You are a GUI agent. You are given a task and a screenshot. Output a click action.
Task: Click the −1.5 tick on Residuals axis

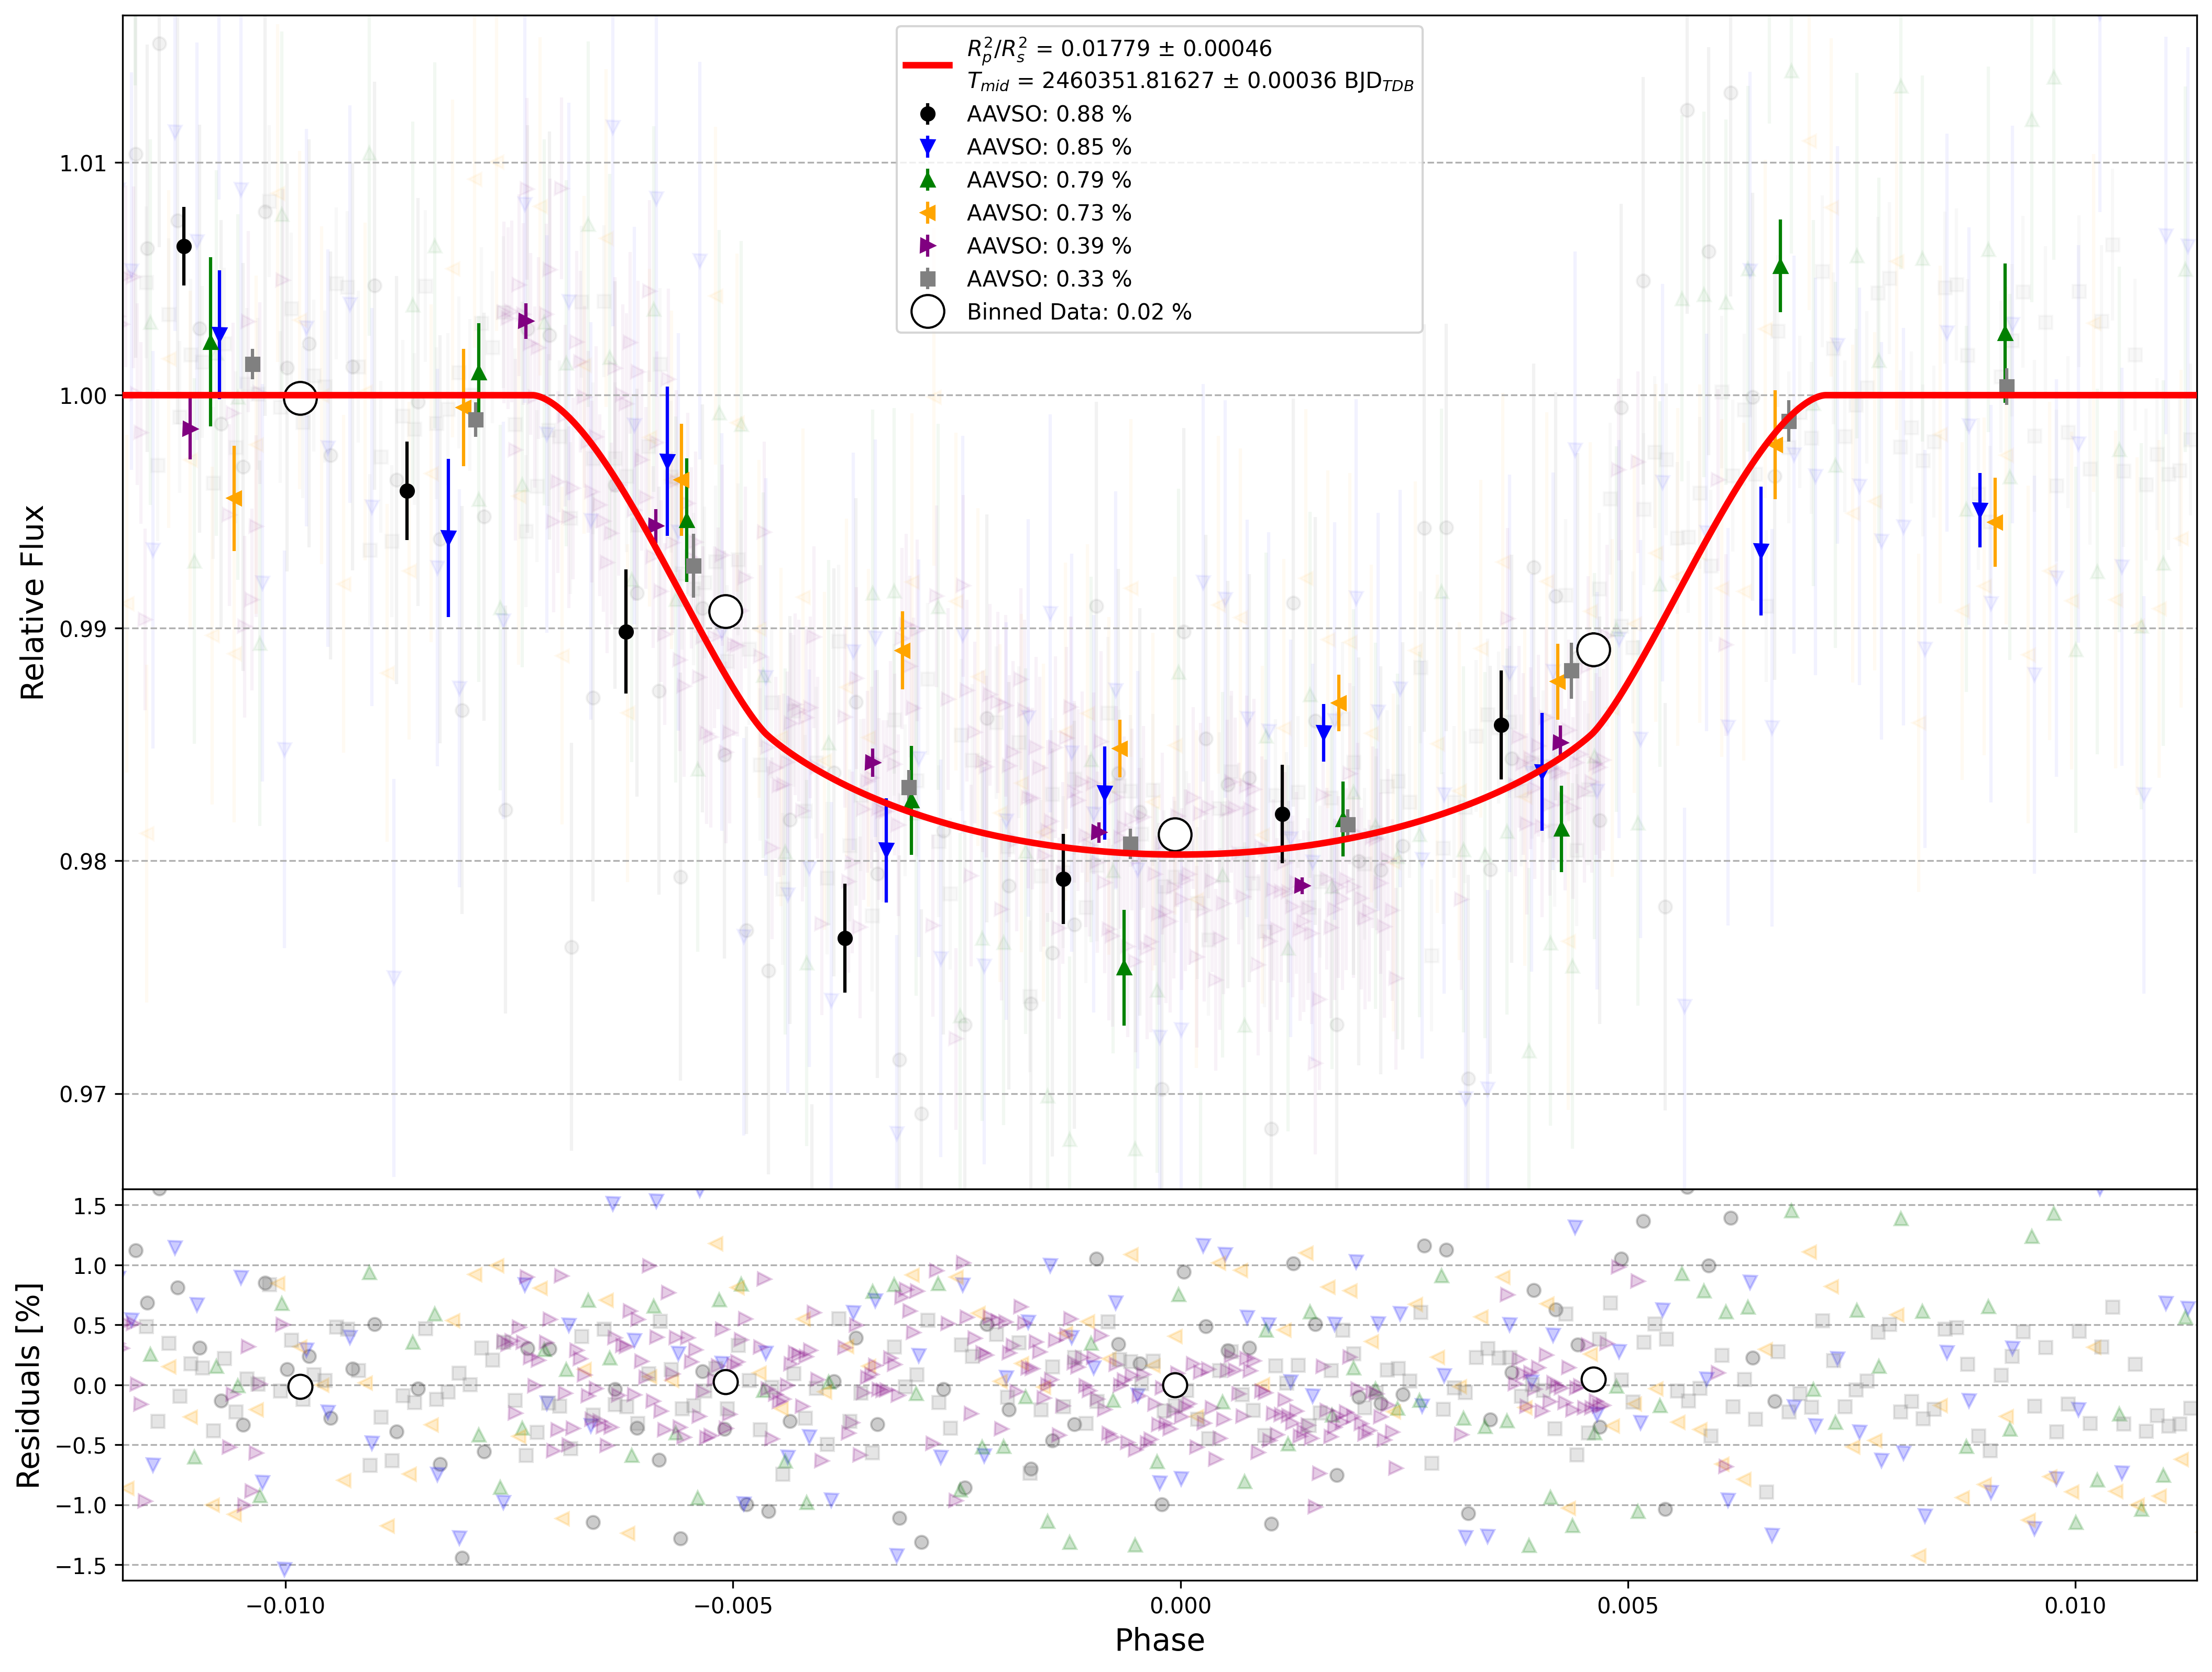80,1566
